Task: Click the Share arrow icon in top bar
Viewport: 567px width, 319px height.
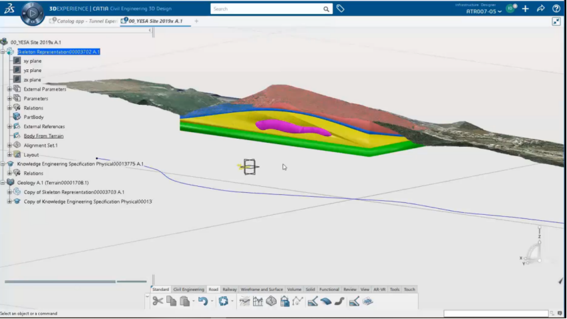Action: pyautogui.click(x=541, y=9)
